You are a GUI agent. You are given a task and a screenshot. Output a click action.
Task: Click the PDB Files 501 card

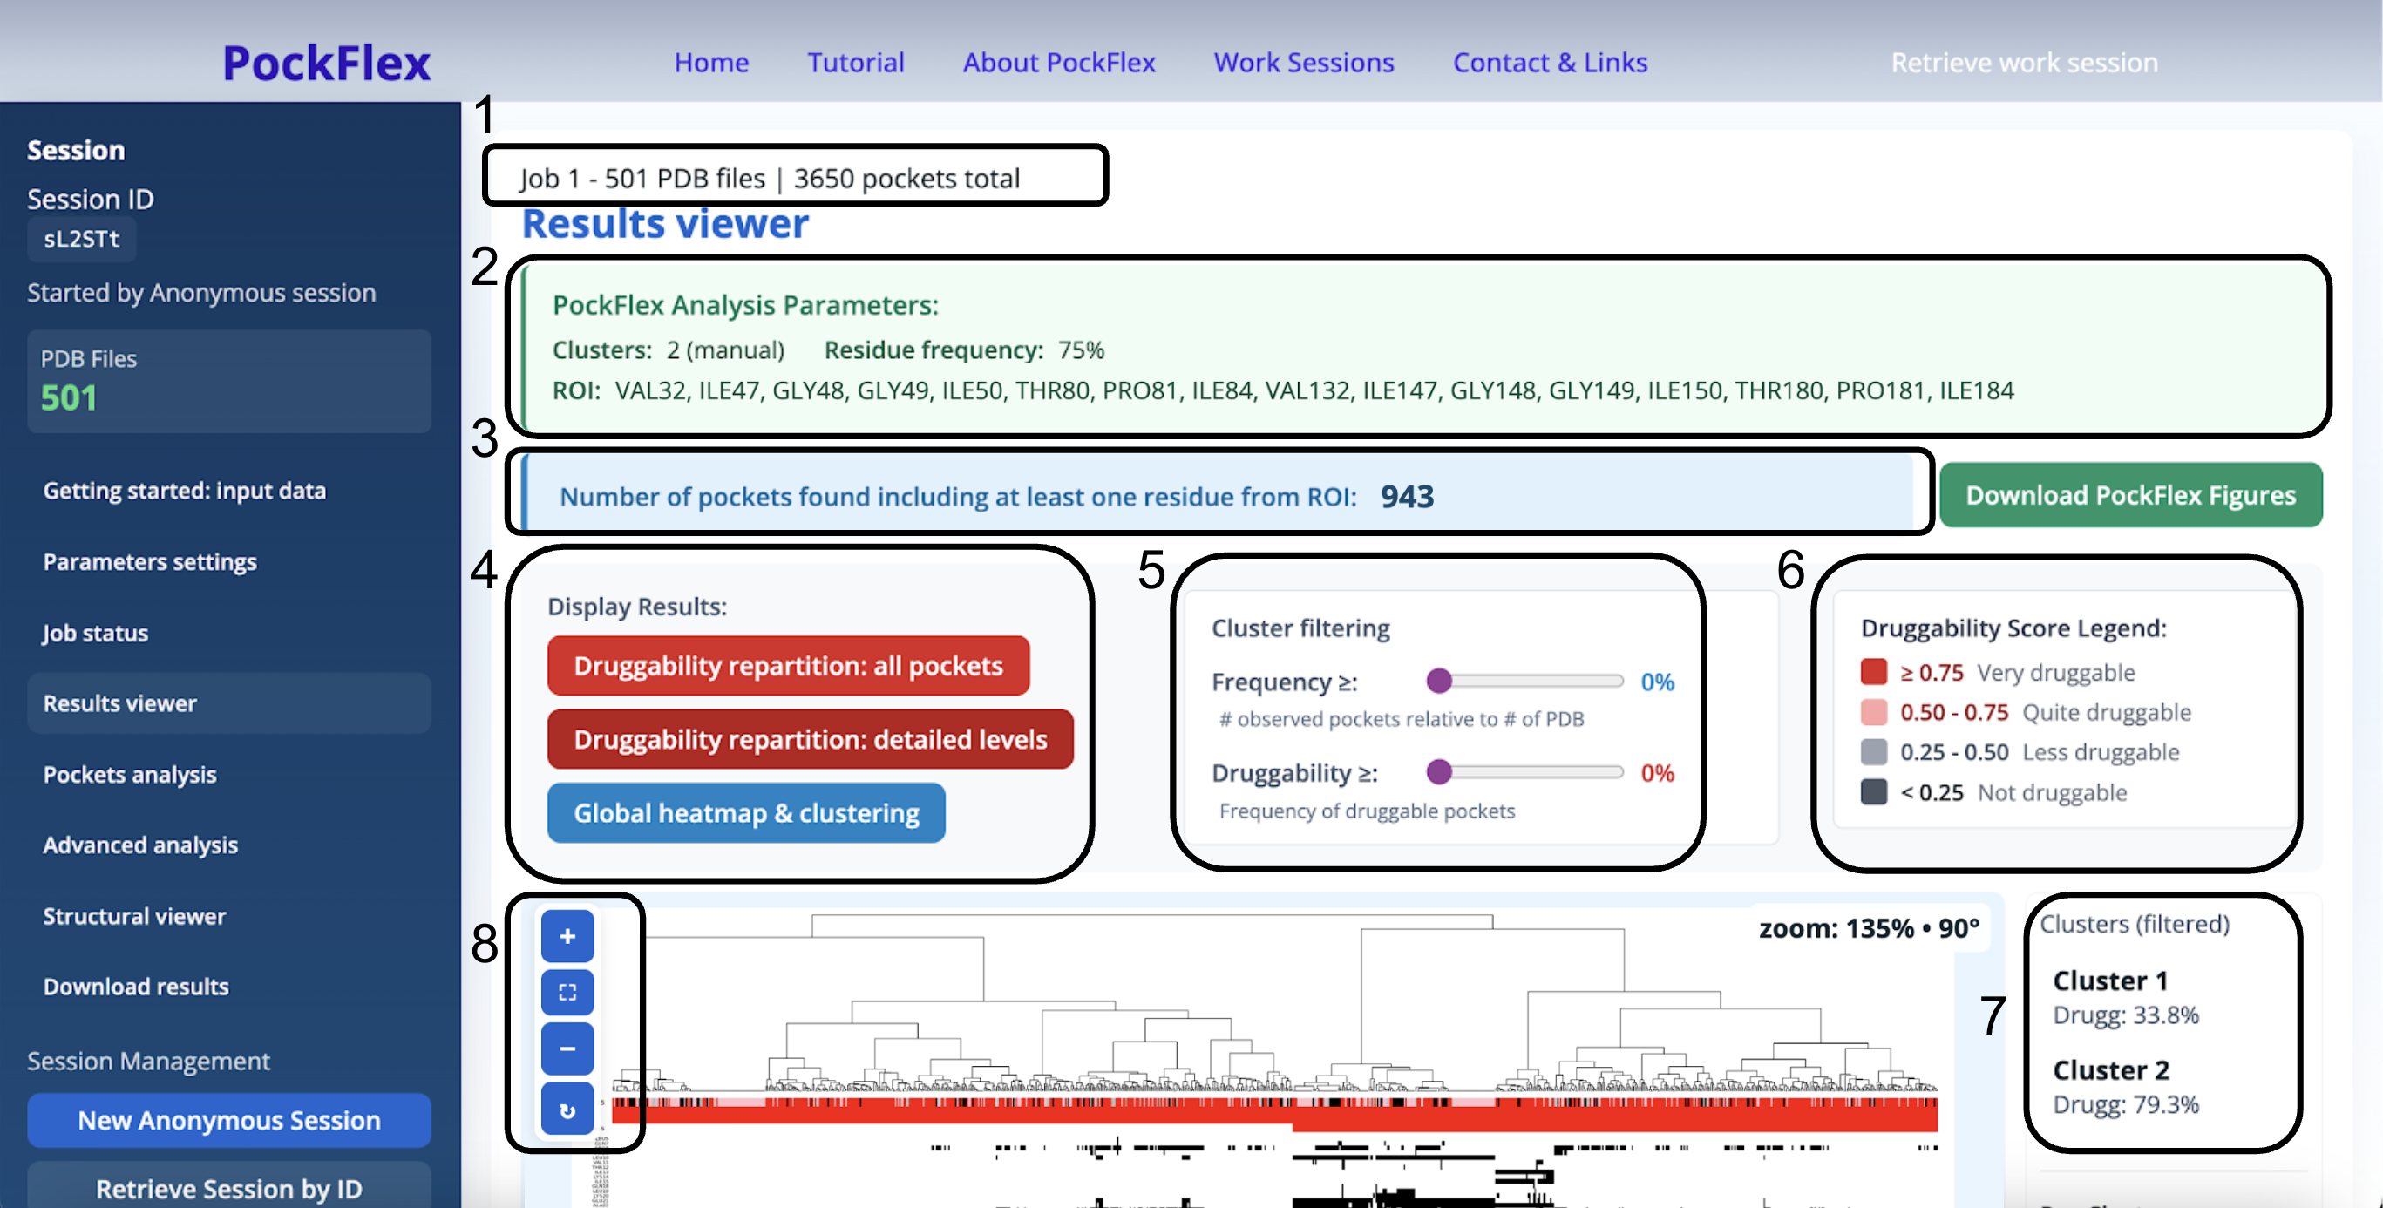pos(229,381)
